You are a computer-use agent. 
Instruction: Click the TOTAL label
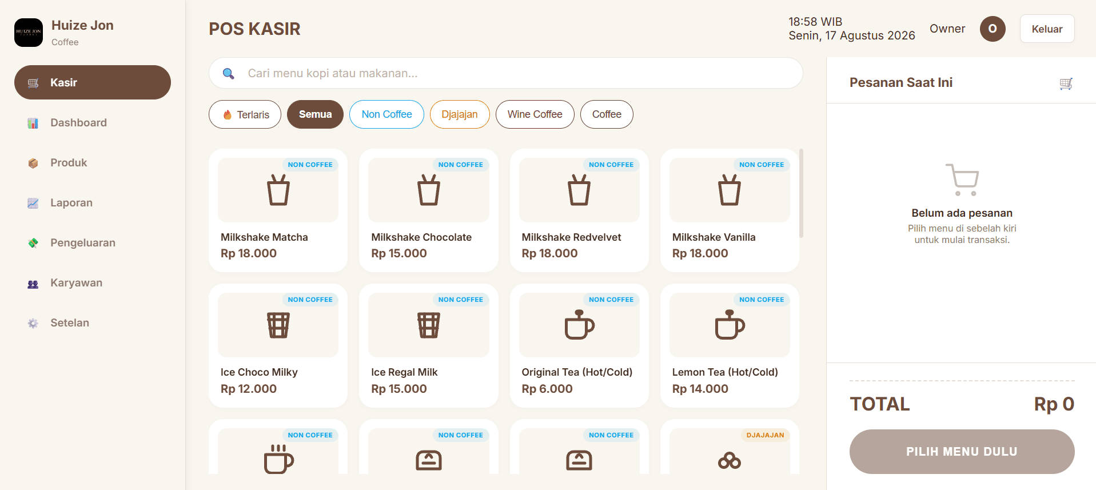880,404
